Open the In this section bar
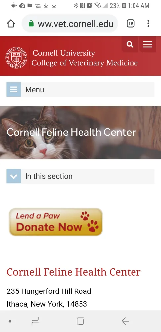Image resolution: width=161 pixels, height=332 pixels. (x=80, y=176)
